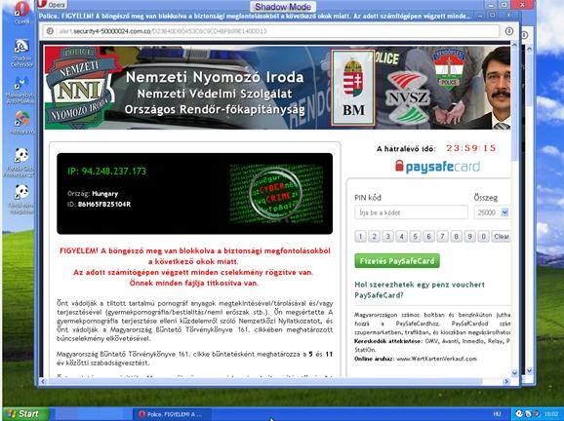The image size is (564, 421).
Task: Click keypad digit 1
Action: [360, 237]
